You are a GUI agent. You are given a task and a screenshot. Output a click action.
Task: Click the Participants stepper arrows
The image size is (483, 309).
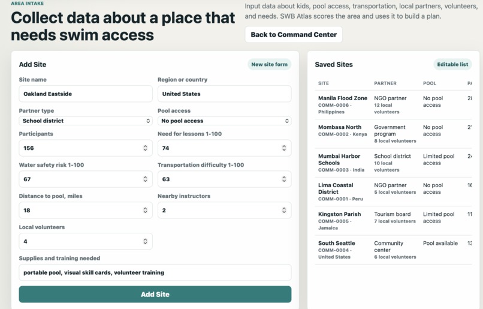145,148
